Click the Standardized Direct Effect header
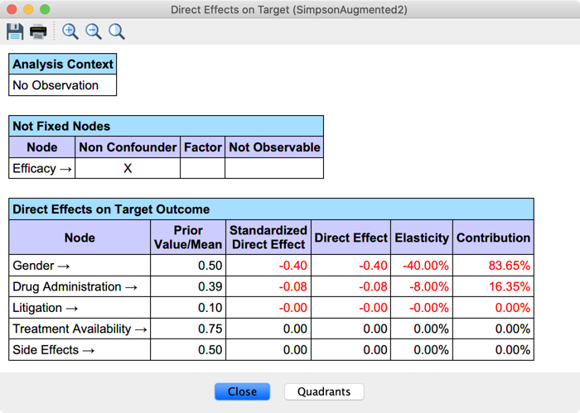The height and width of the screenshot is (413, 580). point(268,238)
